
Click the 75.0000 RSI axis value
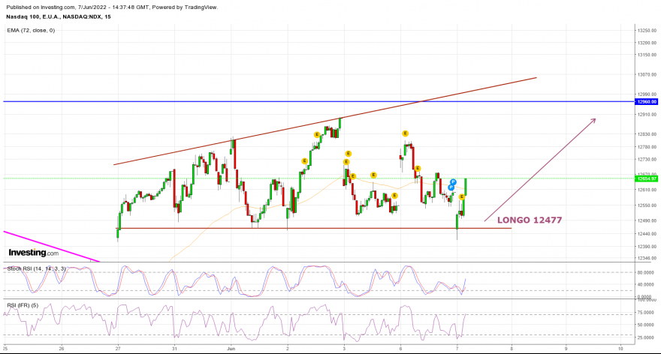tap(647, 312)
